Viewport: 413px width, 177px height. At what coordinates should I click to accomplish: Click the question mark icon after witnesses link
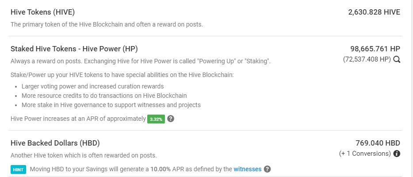point(267,169)
